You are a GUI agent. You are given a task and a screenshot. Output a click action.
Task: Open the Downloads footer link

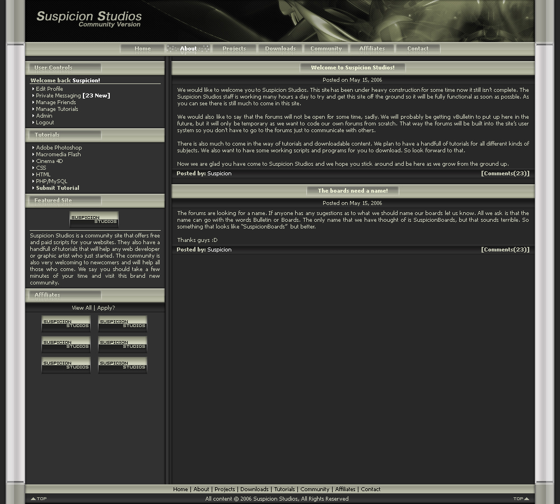[x=255, y=489]
